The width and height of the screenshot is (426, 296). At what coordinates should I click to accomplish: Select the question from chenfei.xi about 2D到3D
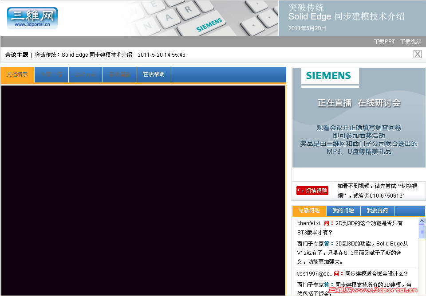[351, 228]
